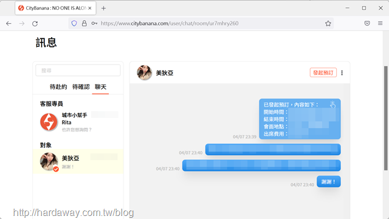Image resolution: width=389 pixels, height=219 pixels.
Task: Click the 謝謝！ message bubble
Action: tap(329, 182)
